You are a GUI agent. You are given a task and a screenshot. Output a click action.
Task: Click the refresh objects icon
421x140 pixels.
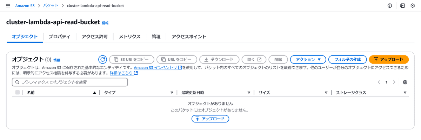(x=102, y=59)
